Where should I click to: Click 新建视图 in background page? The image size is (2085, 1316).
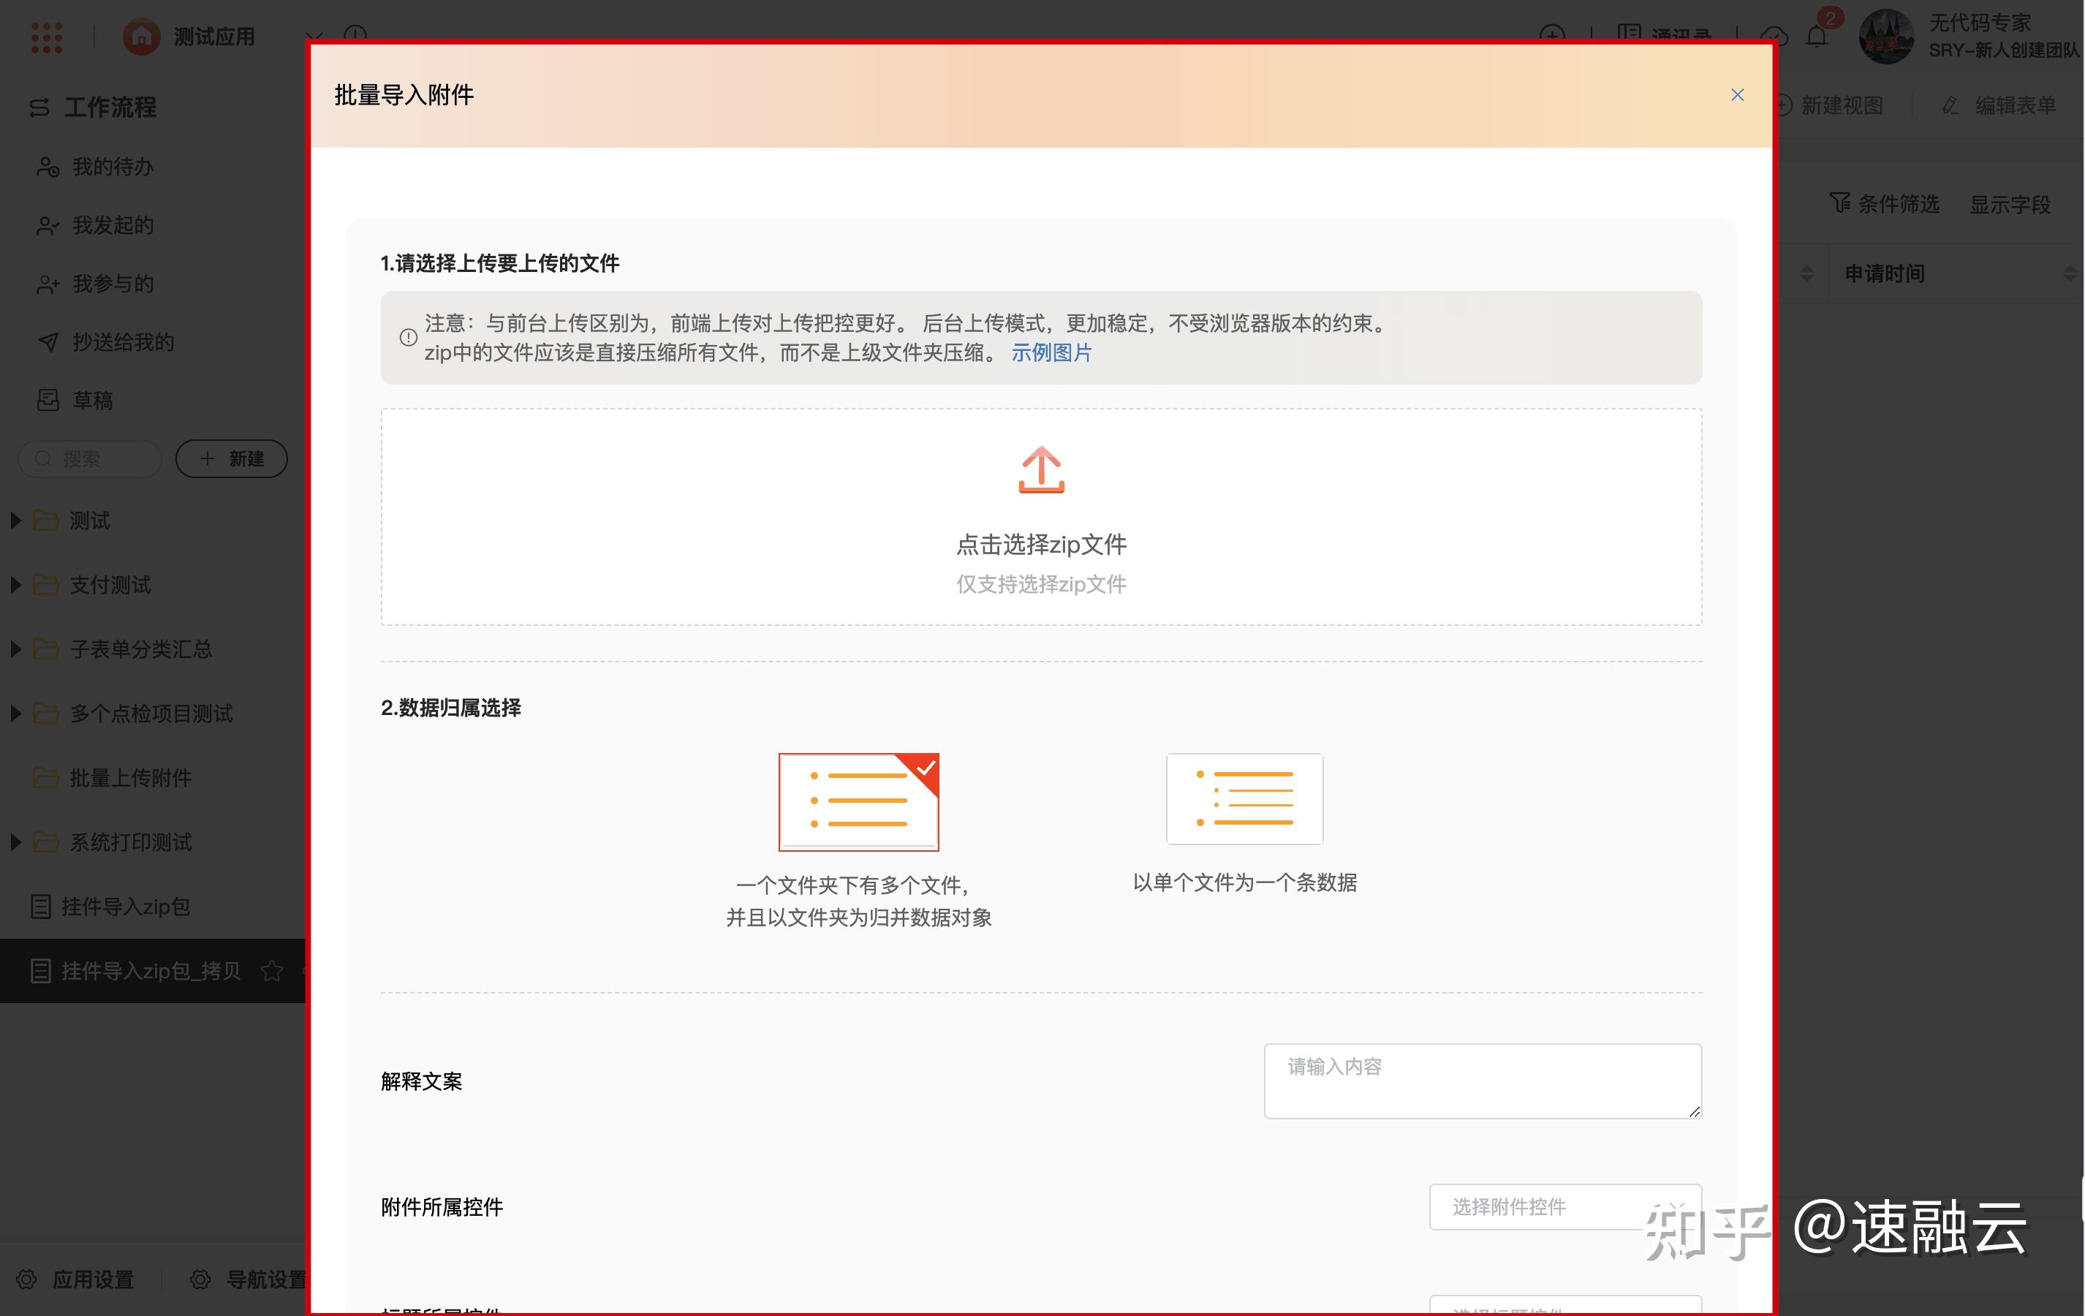(x=1830, y=105)
